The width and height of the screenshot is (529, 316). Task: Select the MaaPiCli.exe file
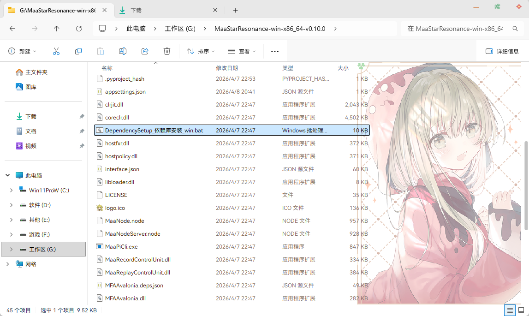coord(232,247)
